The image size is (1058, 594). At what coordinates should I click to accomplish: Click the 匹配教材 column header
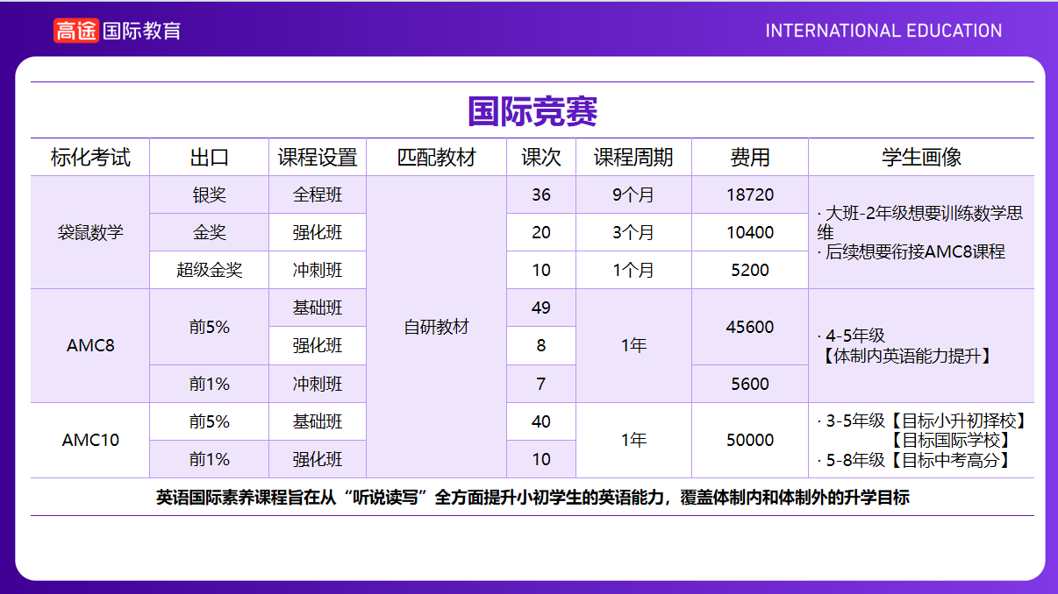point(436,158)
